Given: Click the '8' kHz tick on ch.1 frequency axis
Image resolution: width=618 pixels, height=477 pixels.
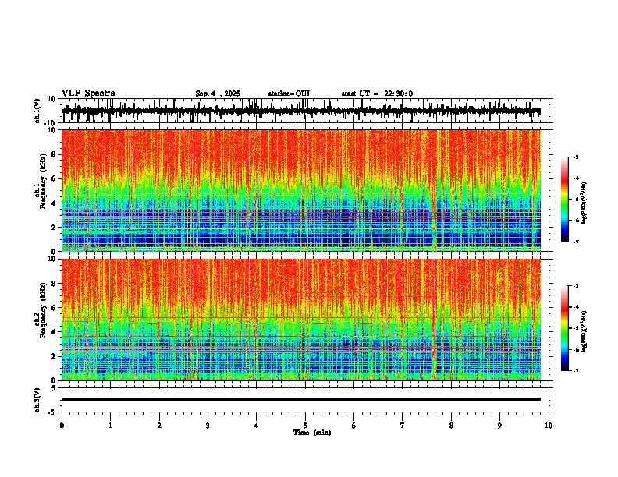Looking at the screenshot, I should [x=55, y=154].
